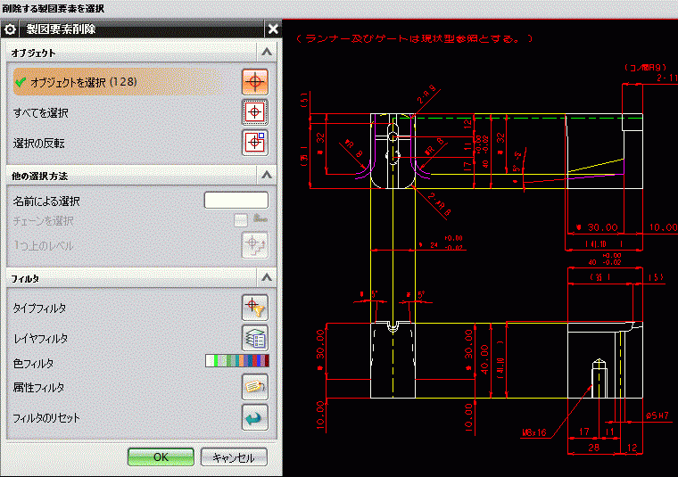Click the Reset Filter (フィルタのリセット) arrow icon
The height and width of the screenshot is (477, 678).
pos(254,417)
